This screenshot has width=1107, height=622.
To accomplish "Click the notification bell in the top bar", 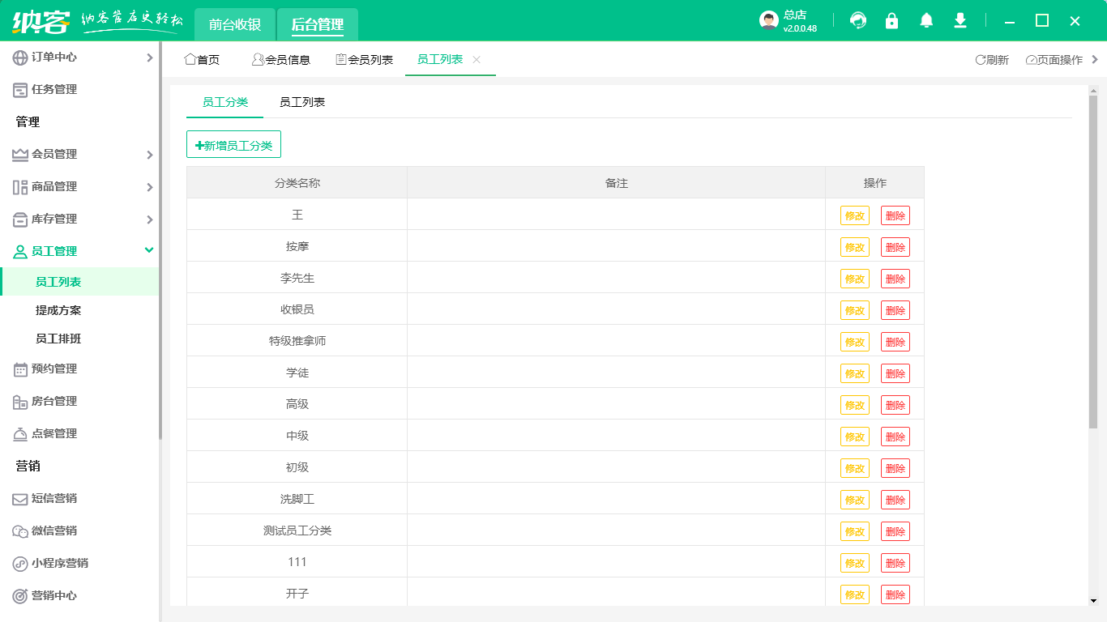I will tap(926, 20).
